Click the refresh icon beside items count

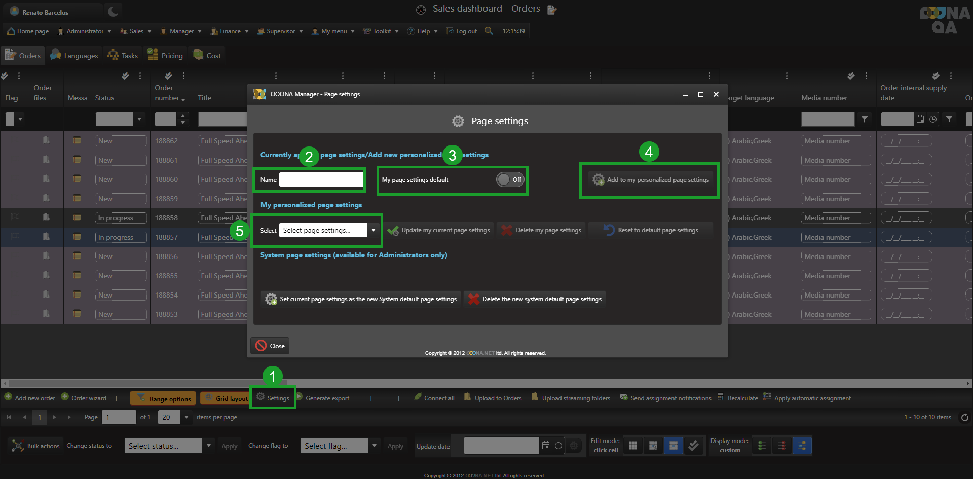(964, 417)
